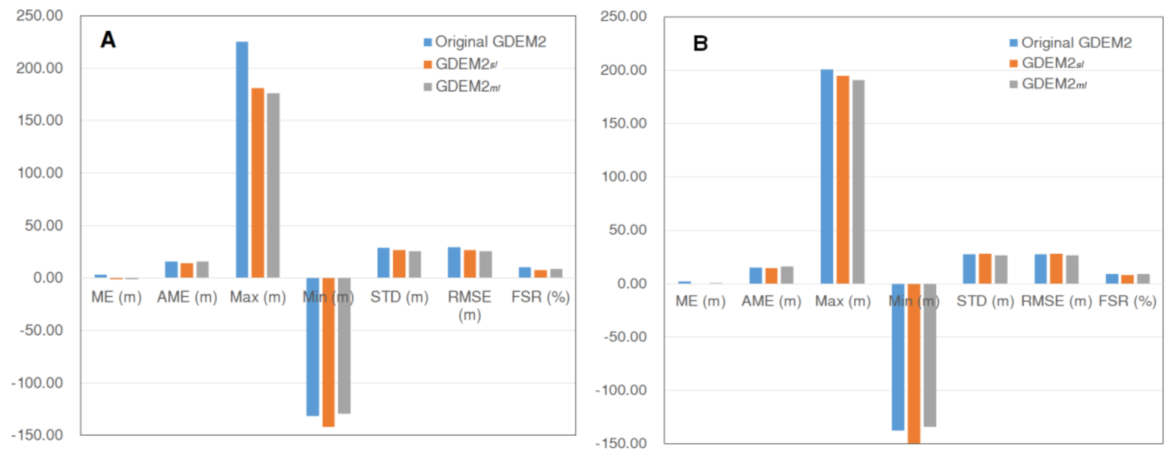Viewport: 1170px width, 459px height.
Task: Click the 250.00 y-axis value in chart A
Action: point(40,16)
